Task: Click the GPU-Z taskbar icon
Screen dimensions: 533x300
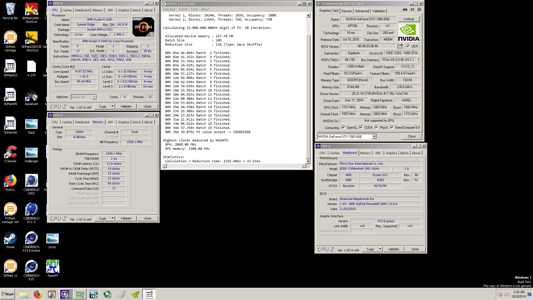Action: (80, 294)
